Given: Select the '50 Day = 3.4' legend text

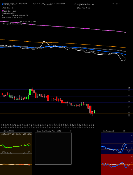Looking at the screenshot, I should pos(9,8).
